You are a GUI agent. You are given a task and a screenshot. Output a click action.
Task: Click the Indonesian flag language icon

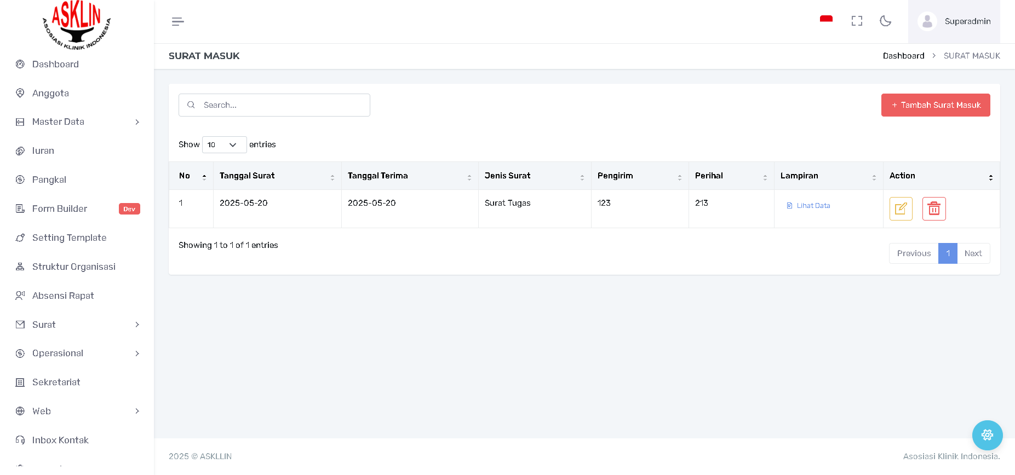click(x=826, y=21)
